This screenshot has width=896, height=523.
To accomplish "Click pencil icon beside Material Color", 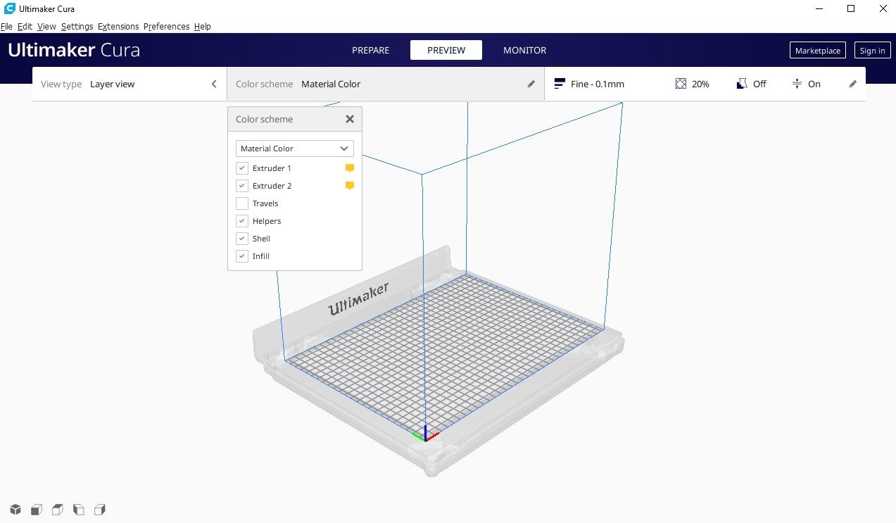I will click(x=531, y=84).
